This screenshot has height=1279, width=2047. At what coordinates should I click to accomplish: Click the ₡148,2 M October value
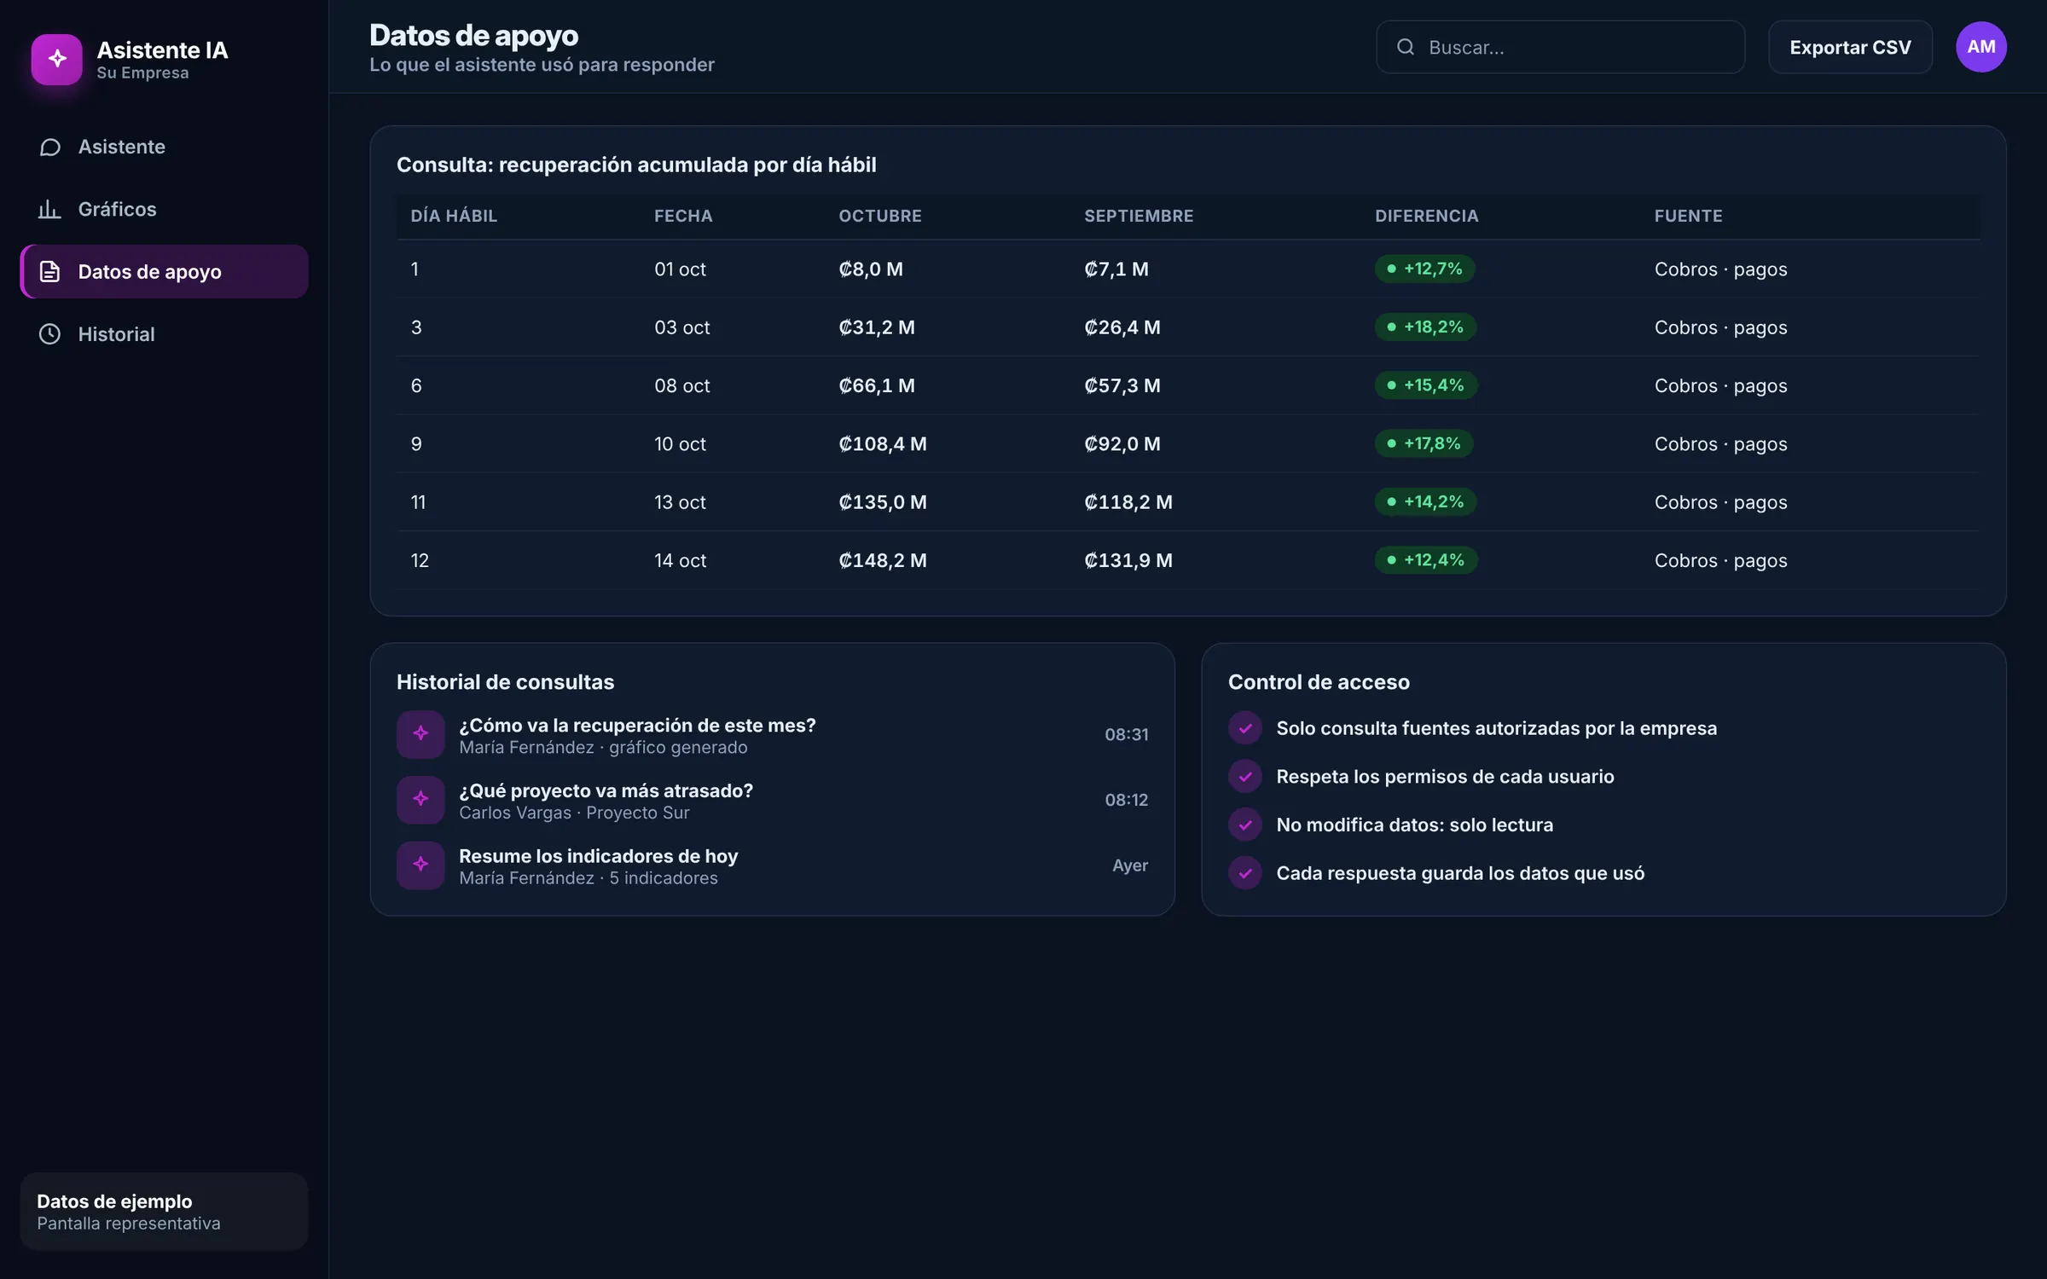pyautogui.click(x=883, y=560)
